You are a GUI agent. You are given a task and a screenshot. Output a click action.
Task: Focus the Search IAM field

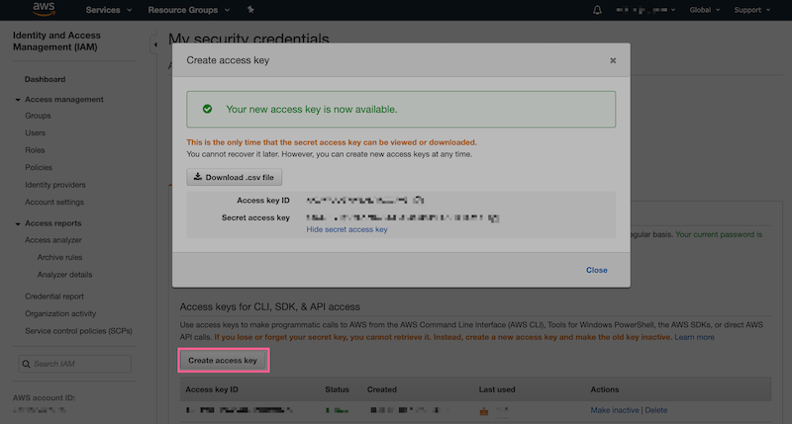74,365
